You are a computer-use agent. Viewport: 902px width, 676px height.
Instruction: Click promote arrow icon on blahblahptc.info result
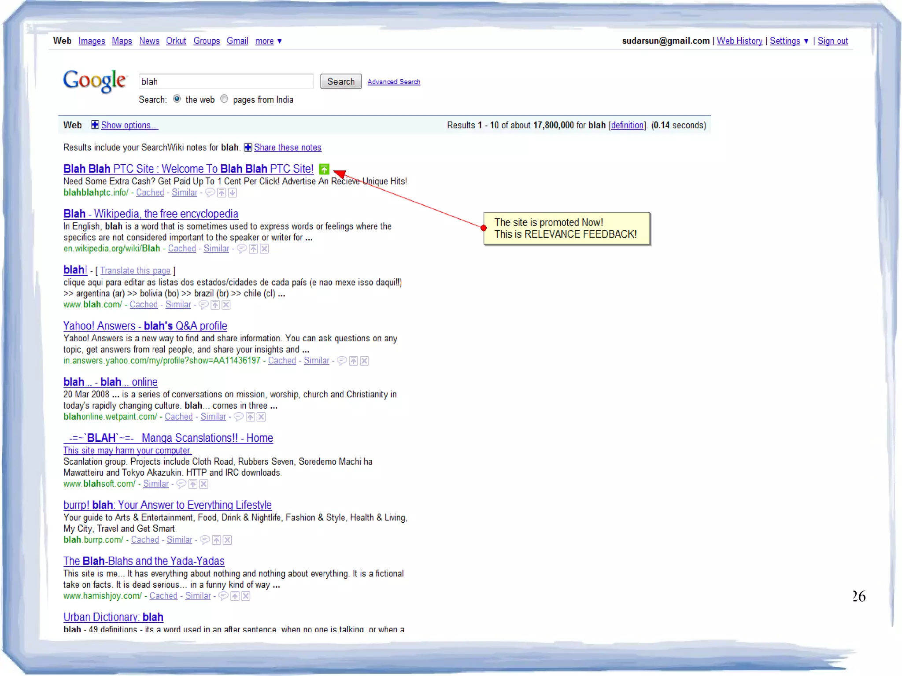222,192
